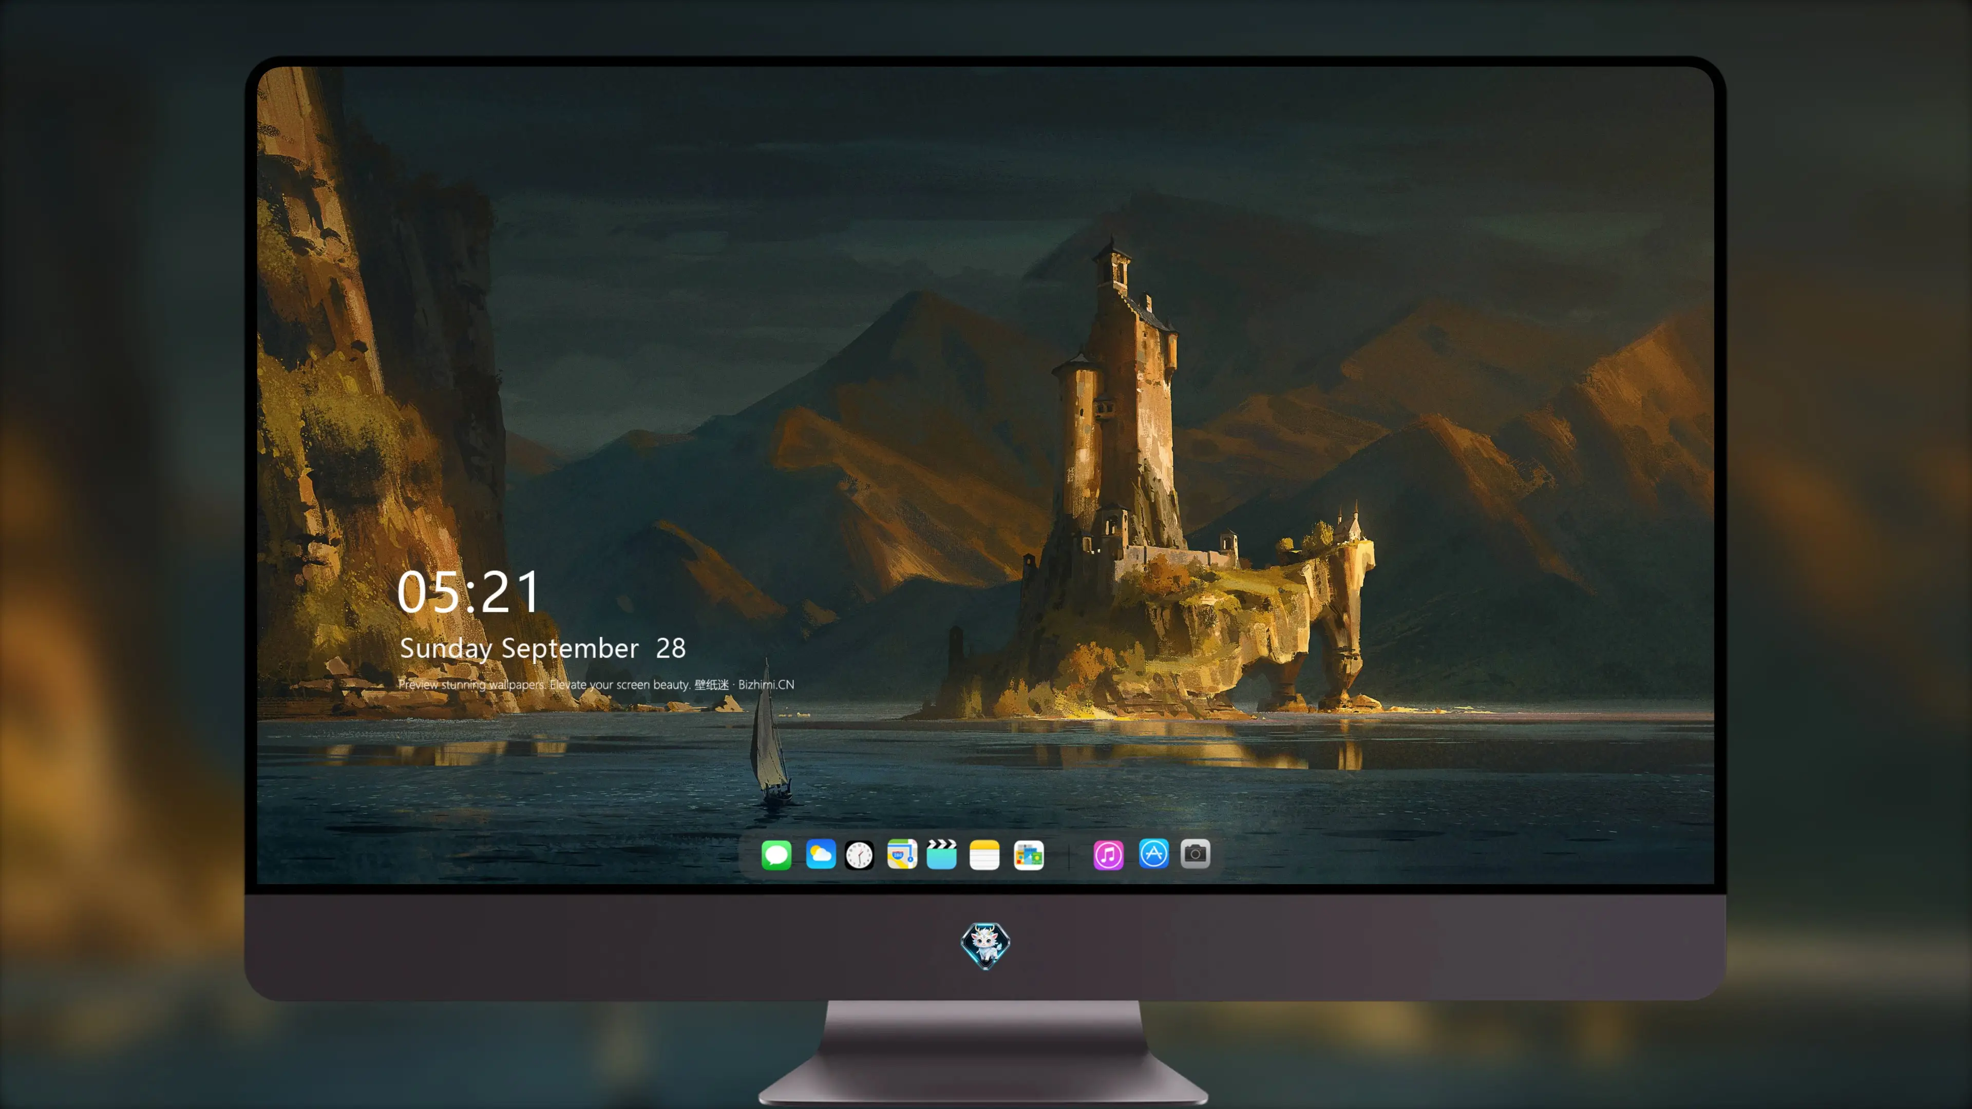This screenshot has height=1109, width=1972.
Task: Open the photo collage app icon
Action: (1028, 855)
